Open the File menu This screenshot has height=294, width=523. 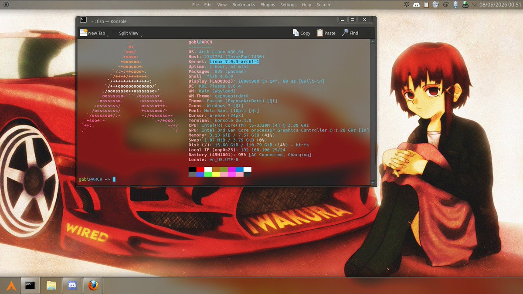(196, 5)
